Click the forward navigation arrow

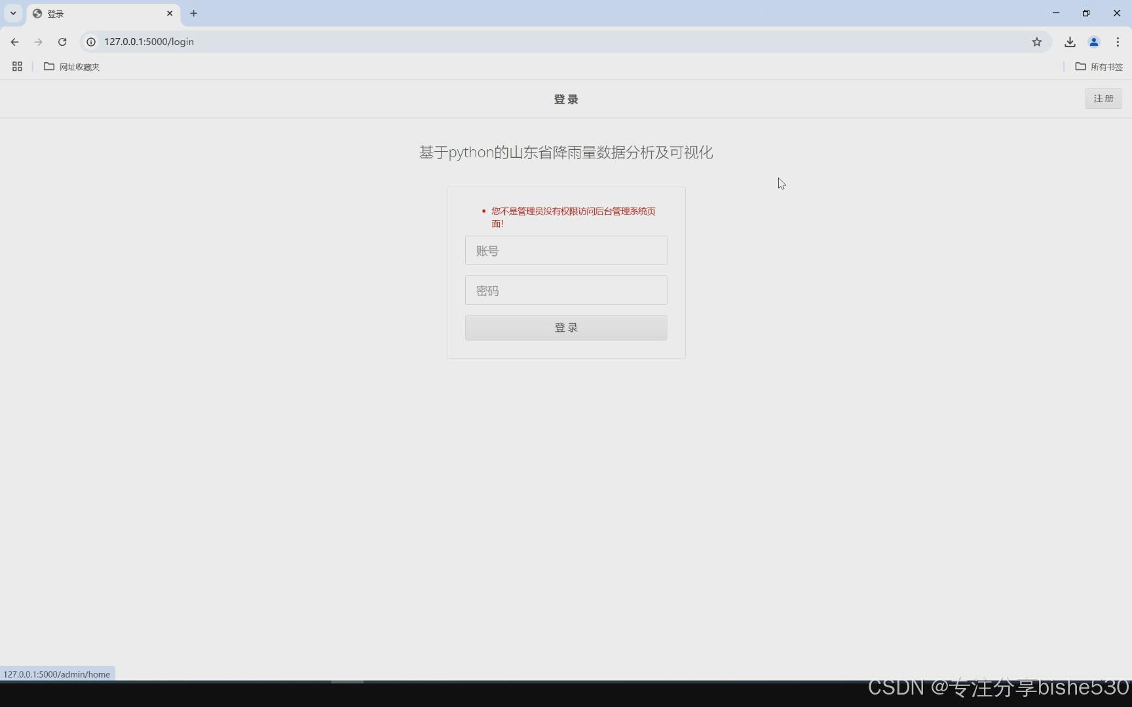click(x=38, y=41)
